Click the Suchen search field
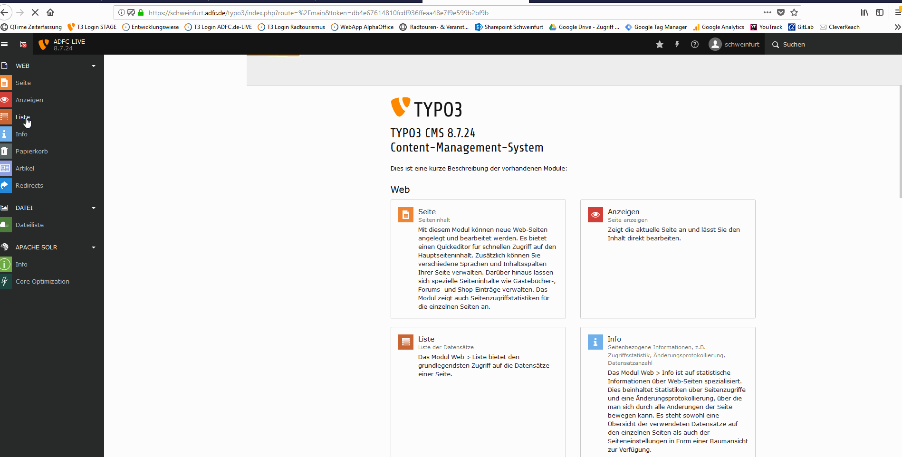 tap(808, 44)
